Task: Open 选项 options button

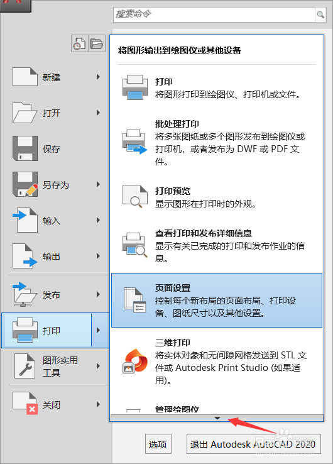Action: coord(158,444)
